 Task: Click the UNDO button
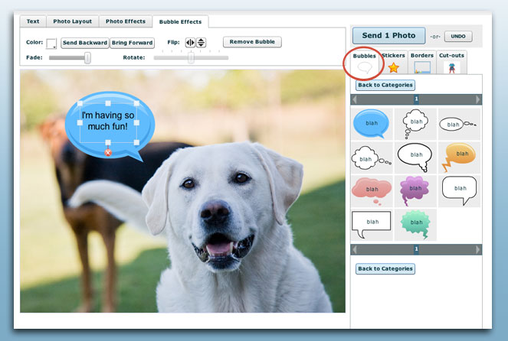458,36
